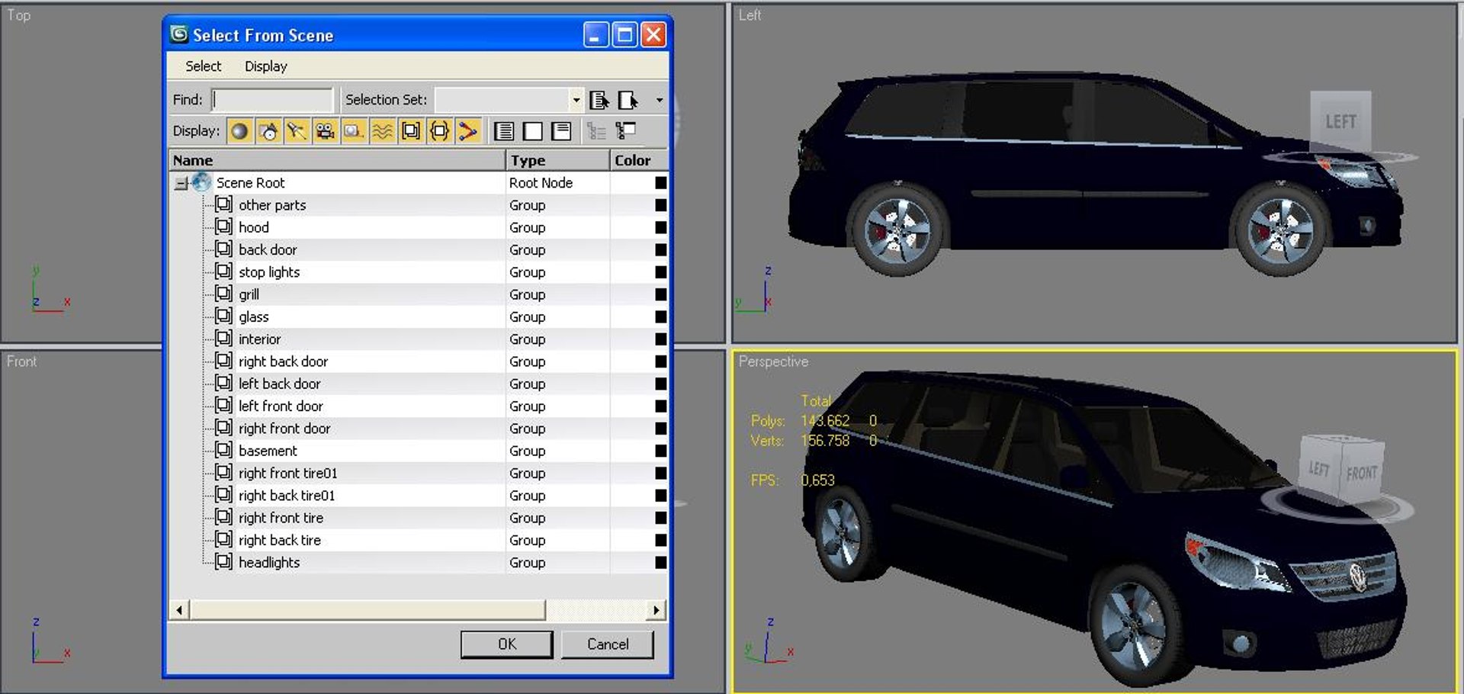
Task: Toggle the Display Cameras filter
Action: [x=325, y=131]
